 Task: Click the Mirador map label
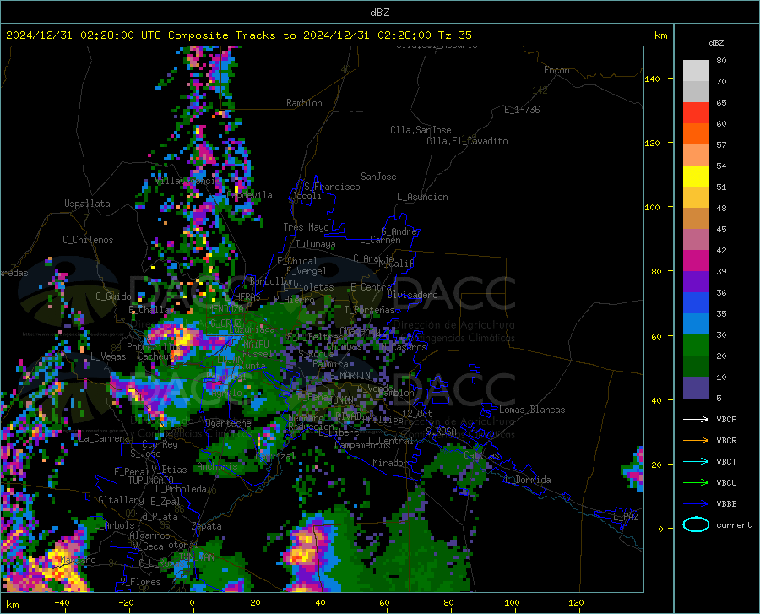pyautogui.click(x=389, y=463)
